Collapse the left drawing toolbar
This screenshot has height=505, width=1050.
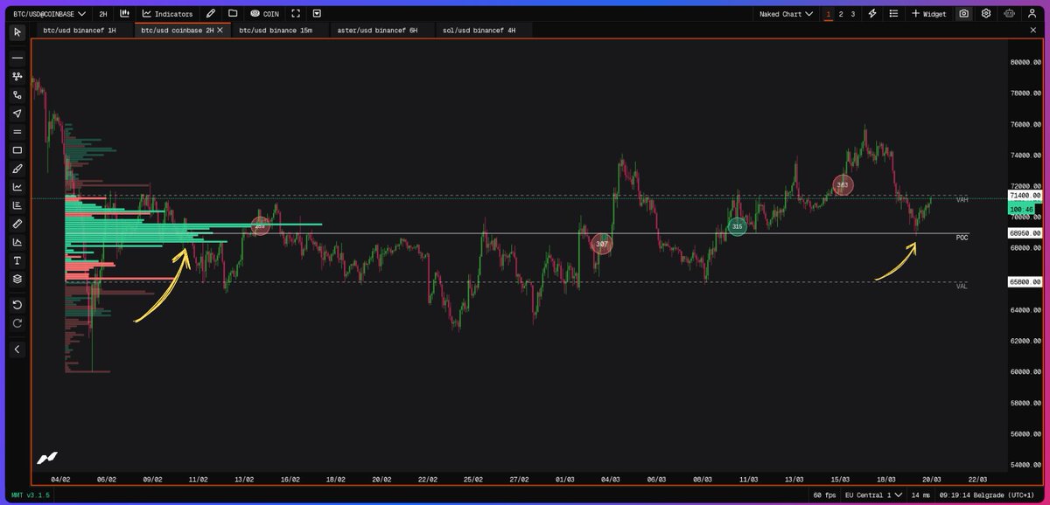17,349
